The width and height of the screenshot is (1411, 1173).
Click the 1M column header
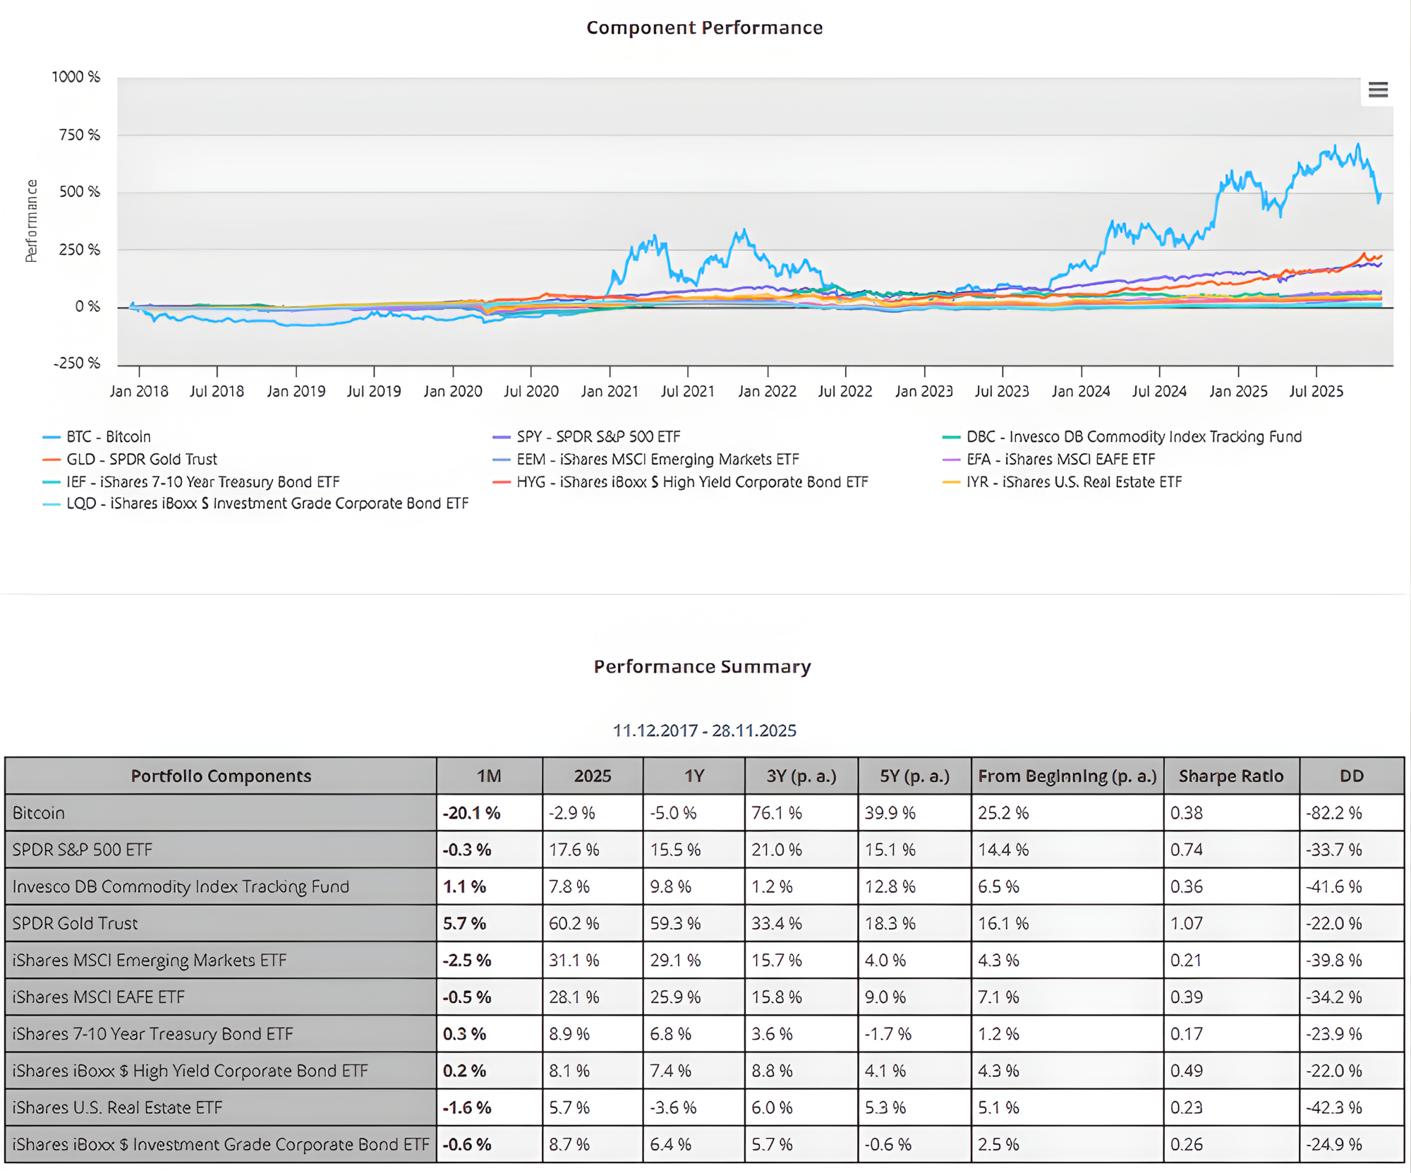pos(489,776)
